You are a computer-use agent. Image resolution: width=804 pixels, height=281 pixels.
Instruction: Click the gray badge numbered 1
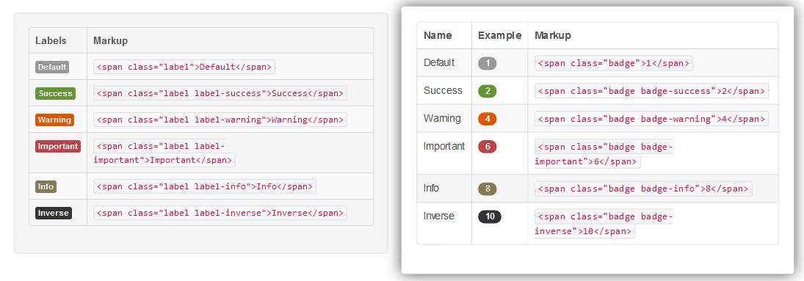[x=487, y=63]
